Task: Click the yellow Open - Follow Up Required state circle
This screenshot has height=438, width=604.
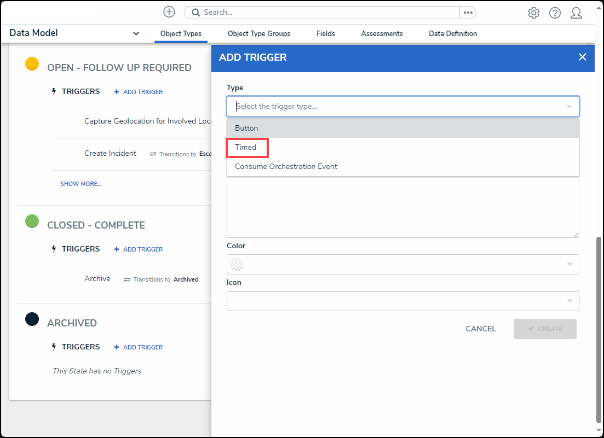Action: click(x=32, y=64)
